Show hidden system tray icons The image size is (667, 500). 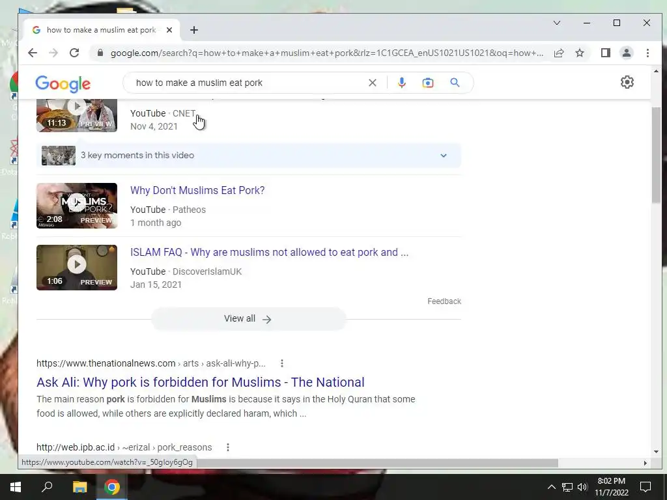click(x=551, y=487)
